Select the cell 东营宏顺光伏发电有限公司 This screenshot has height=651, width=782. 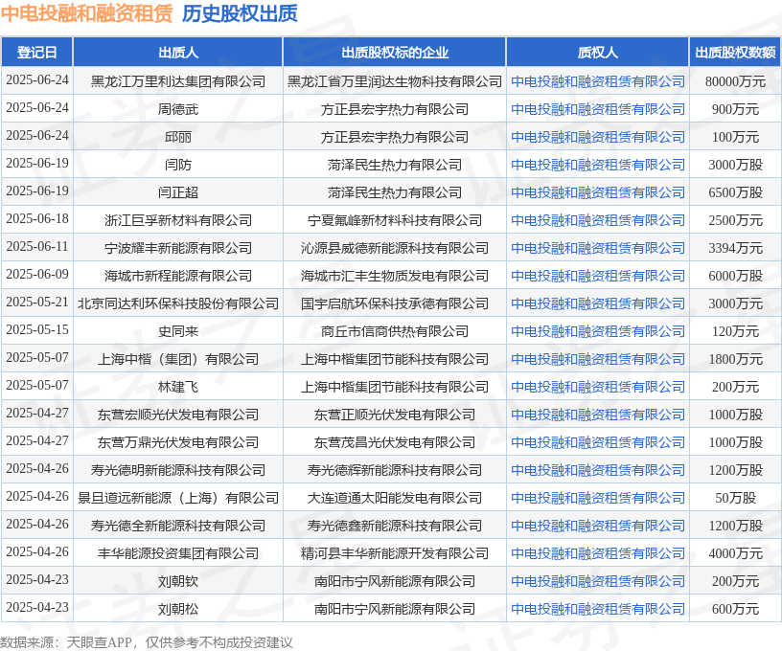[x=178, y=415]
